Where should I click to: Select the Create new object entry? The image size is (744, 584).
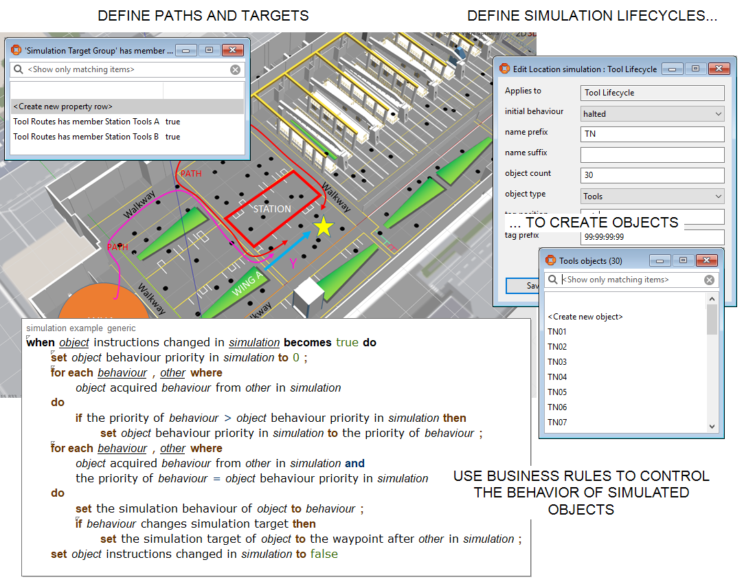(x=585, y=317)
